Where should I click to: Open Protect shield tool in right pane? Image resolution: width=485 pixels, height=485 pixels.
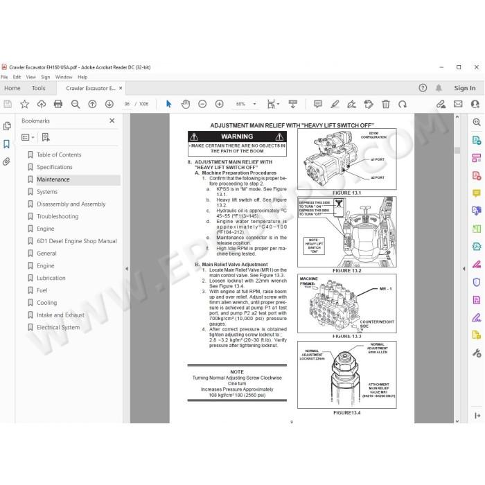coord(477,282)
